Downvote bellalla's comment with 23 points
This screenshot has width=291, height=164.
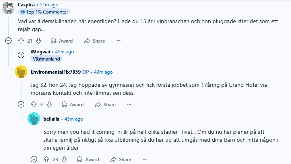pyautogui.click(x=64, y=159)
